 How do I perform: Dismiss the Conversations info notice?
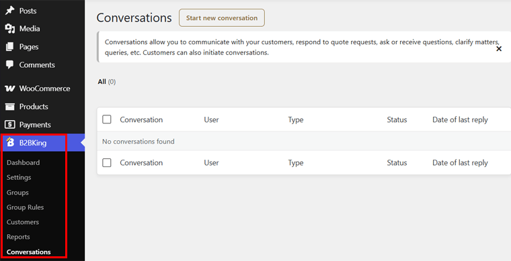pos(499,49)
